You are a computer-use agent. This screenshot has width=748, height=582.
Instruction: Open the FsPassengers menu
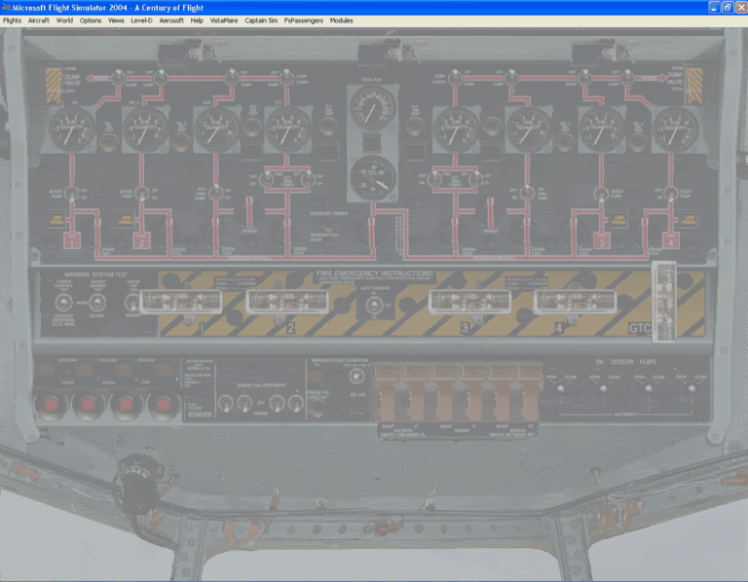[303, 20]
